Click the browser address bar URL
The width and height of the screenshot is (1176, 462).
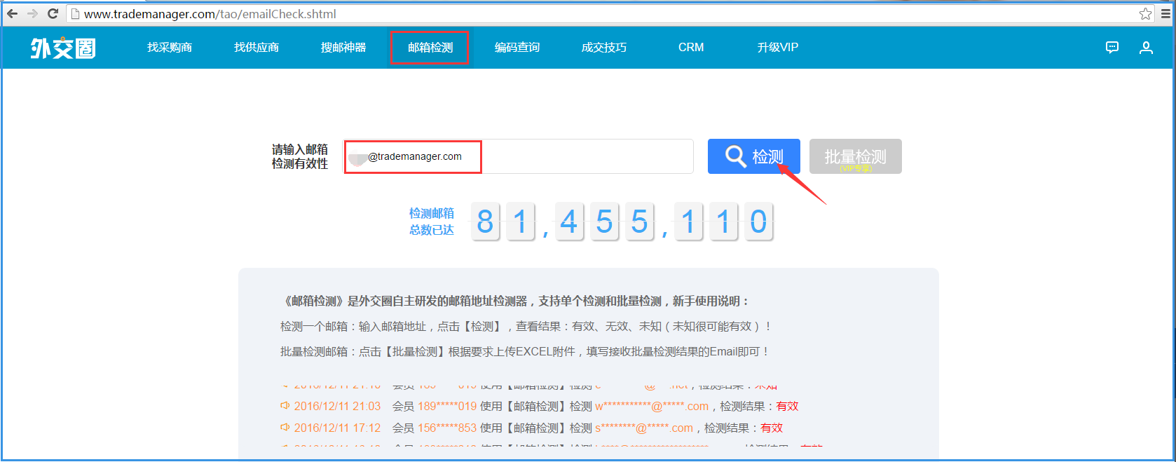[x=210, y=14]
